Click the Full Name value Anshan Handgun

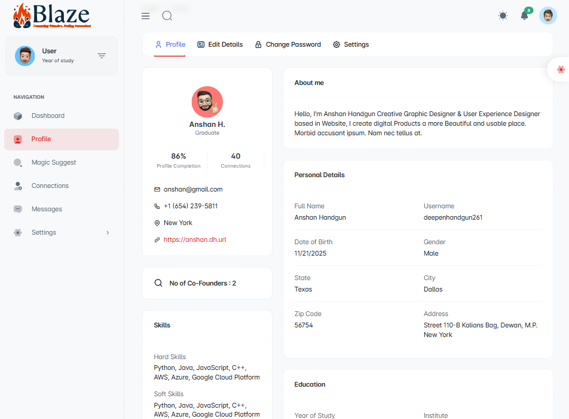point(320,217)
